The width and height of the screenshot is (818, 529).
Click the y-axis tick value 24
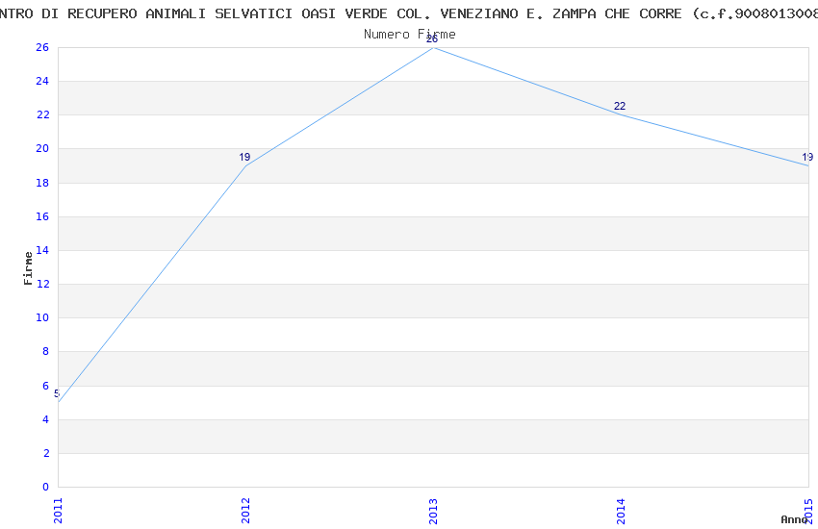[x=42, y=81]
